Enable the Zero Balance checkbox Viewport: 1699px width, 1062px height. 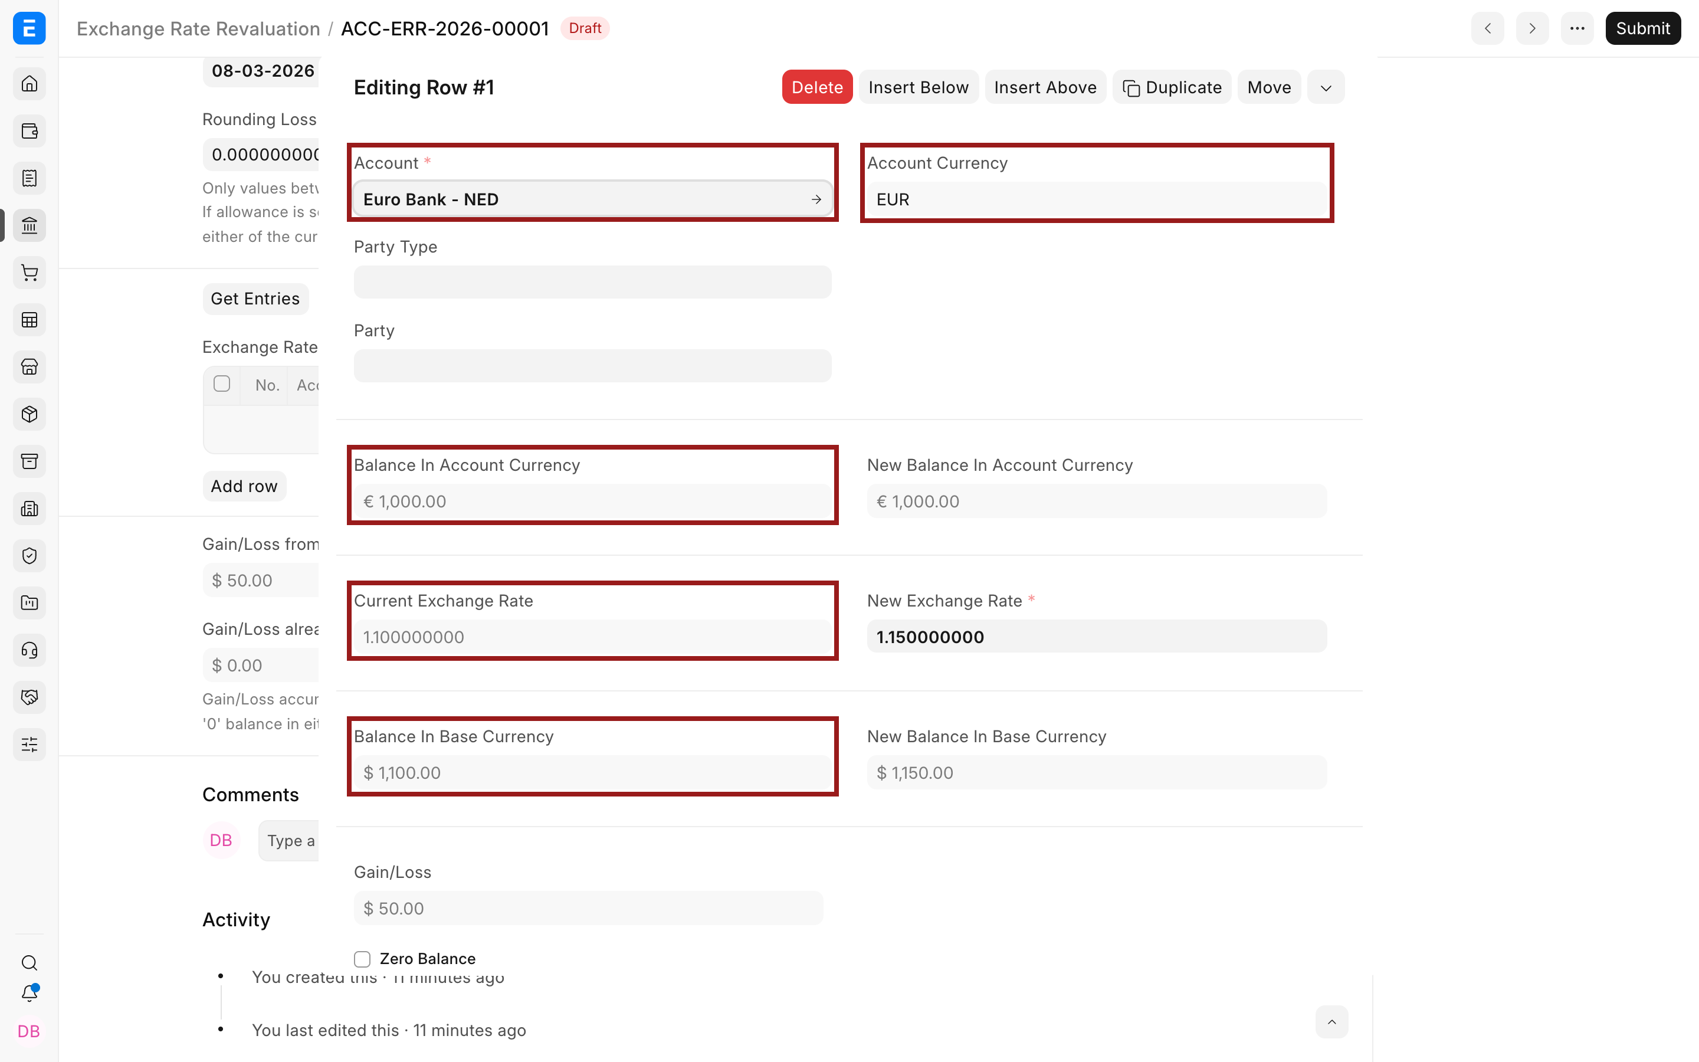tap(362, 959)
